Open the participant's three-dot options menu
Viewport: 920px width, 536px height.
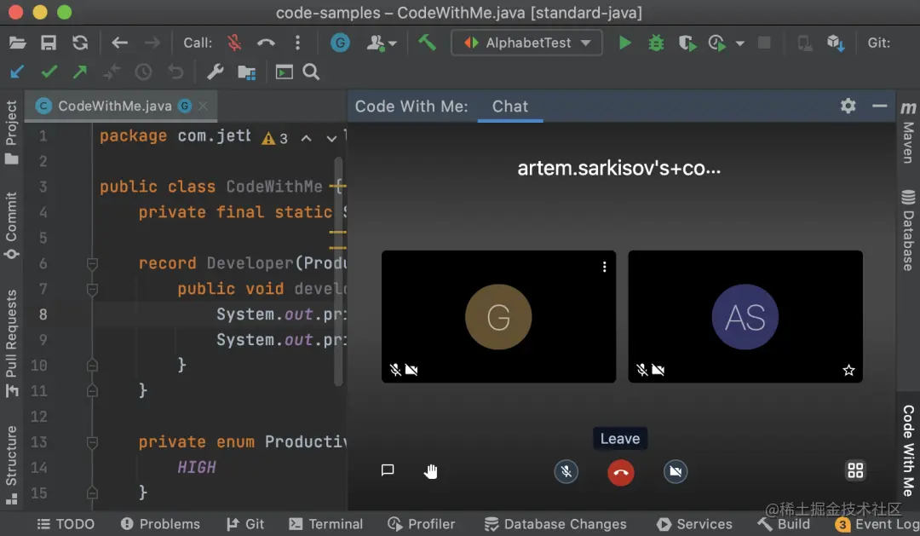click(604, 266)
